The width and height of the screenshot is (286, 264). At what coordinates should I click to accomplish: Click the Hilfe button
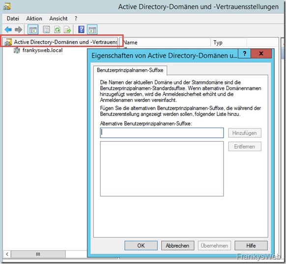(x=251, y=245)
